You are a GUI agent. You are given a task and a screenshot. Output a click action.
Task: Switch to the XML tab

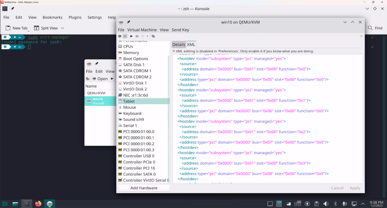pyautogui.click(x=191, y=44)
